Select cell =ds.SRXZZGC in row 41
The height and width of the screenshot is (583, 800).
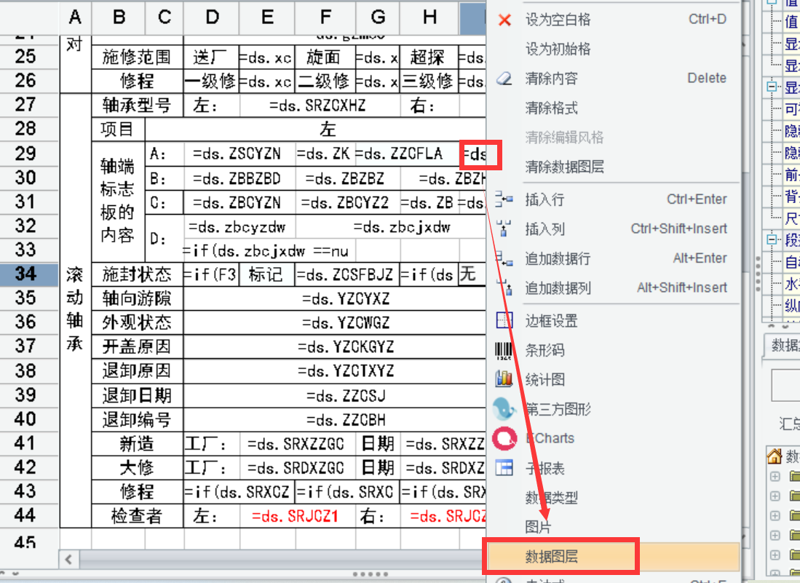click(297, 444)
